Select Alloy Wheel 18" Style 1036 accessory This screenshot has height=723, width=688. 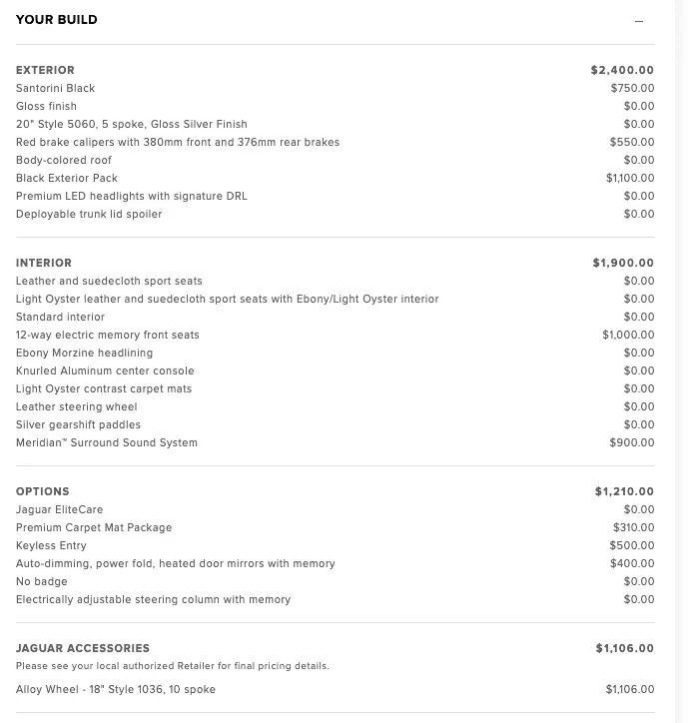(x=116, y=689)
